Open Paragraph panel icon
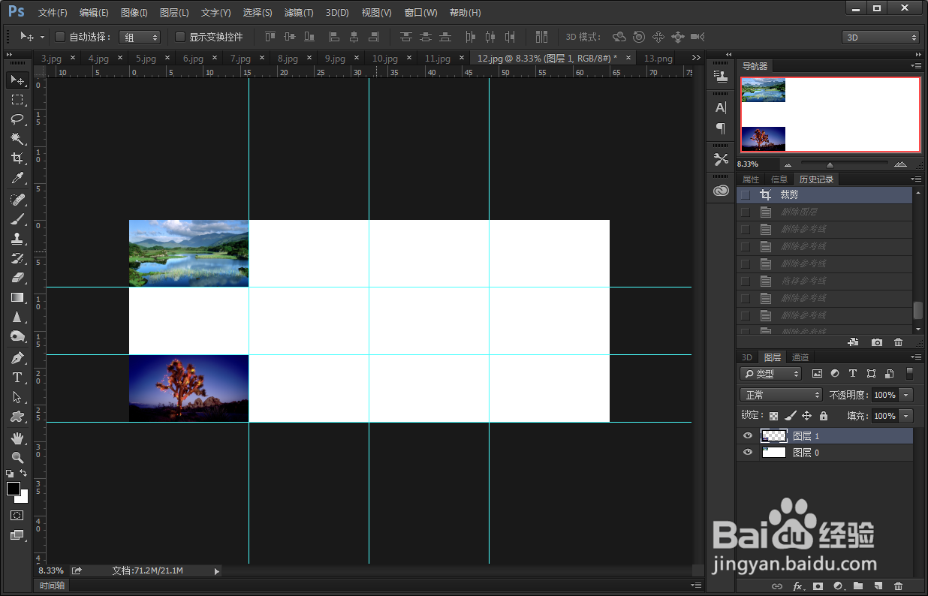This screenshot has height=596, width=928. [721, 128]
